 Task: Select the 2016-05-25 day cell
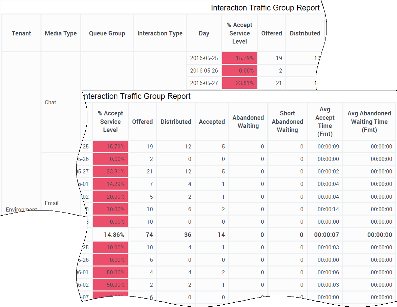pos(204,58)
